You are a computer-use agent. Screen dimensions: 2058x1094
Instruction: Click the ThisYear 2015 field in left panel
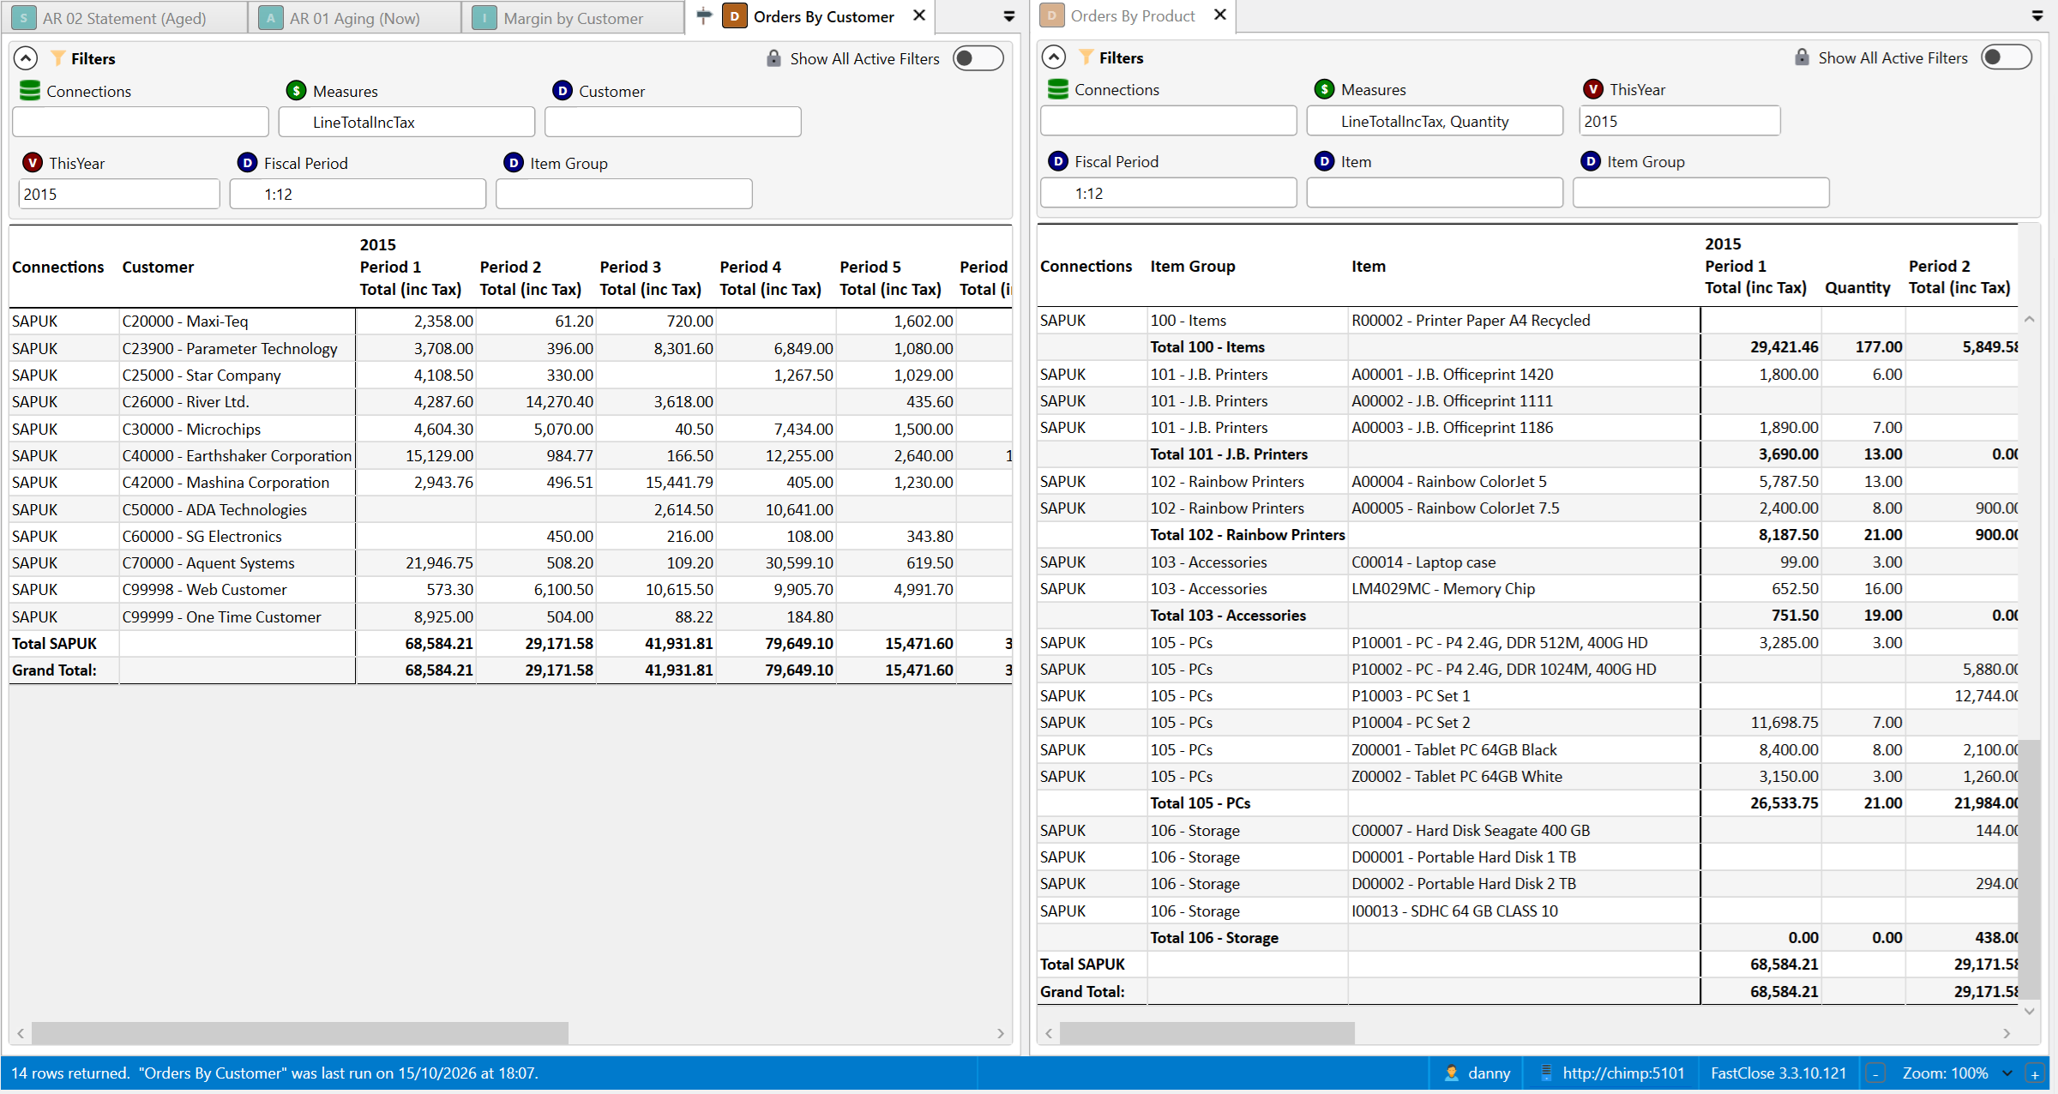pyautogui.click(x=119, y=194)
